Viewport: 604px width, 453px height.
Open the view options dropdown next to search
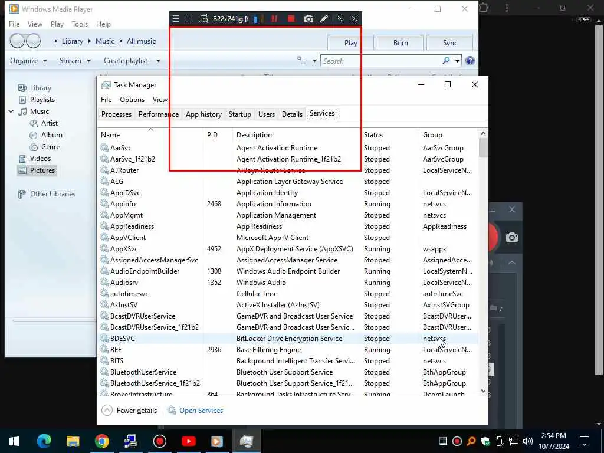pos(314,61)
